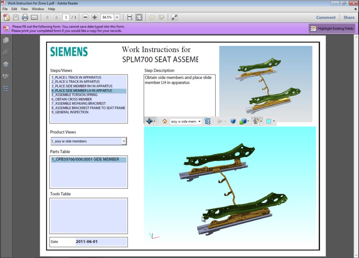Open the Help menu
Image resolution: width=359 pixels, height=258 pixels.
pos(51,9)
